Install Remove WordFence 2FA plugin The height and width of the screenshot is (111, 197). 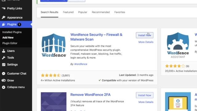[x=145, y=95]
